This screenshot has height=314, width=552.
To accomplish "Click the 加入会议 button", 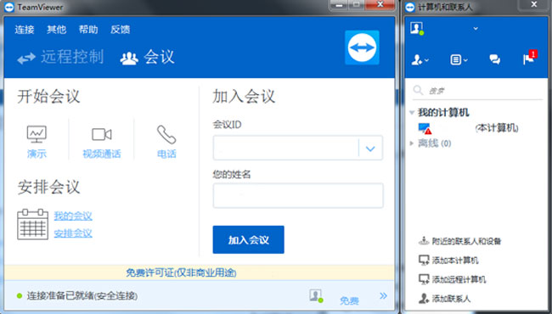I will [248, 239].
